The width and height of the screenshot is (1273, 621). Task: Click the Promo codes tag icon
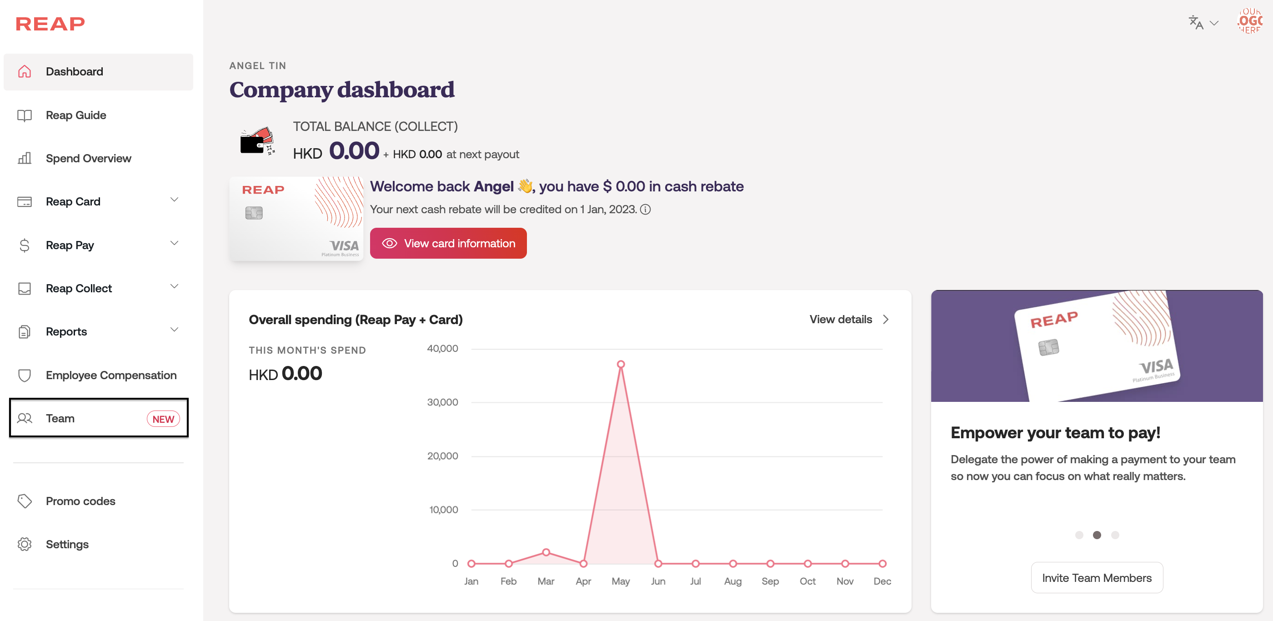pyautogui.click(x=24, y=501)
